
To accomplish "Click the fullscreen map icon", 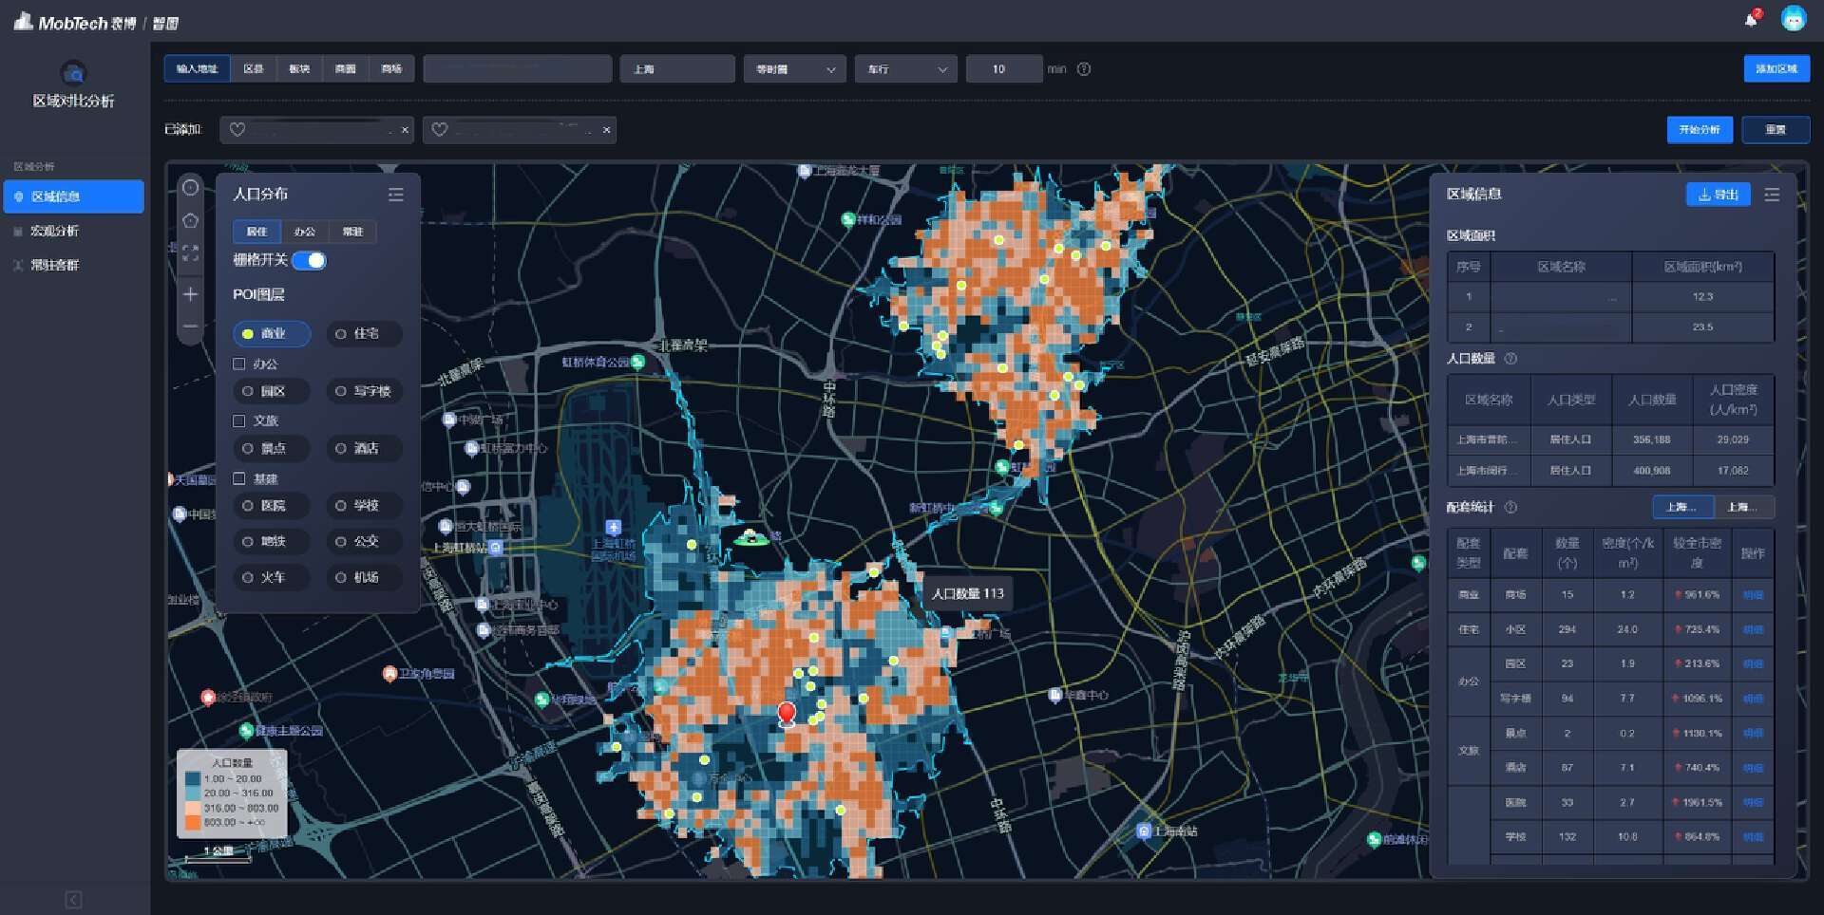I will tap(191, 253).
